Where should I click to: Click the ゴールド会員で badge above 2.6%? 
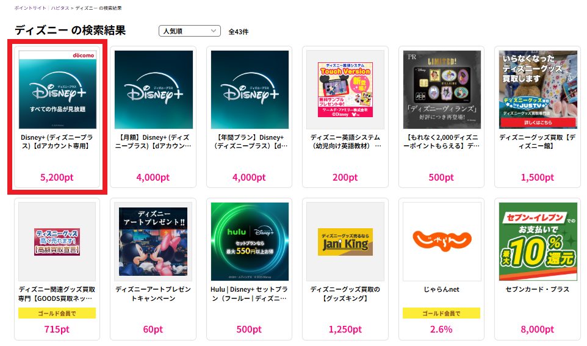point(441,313)
